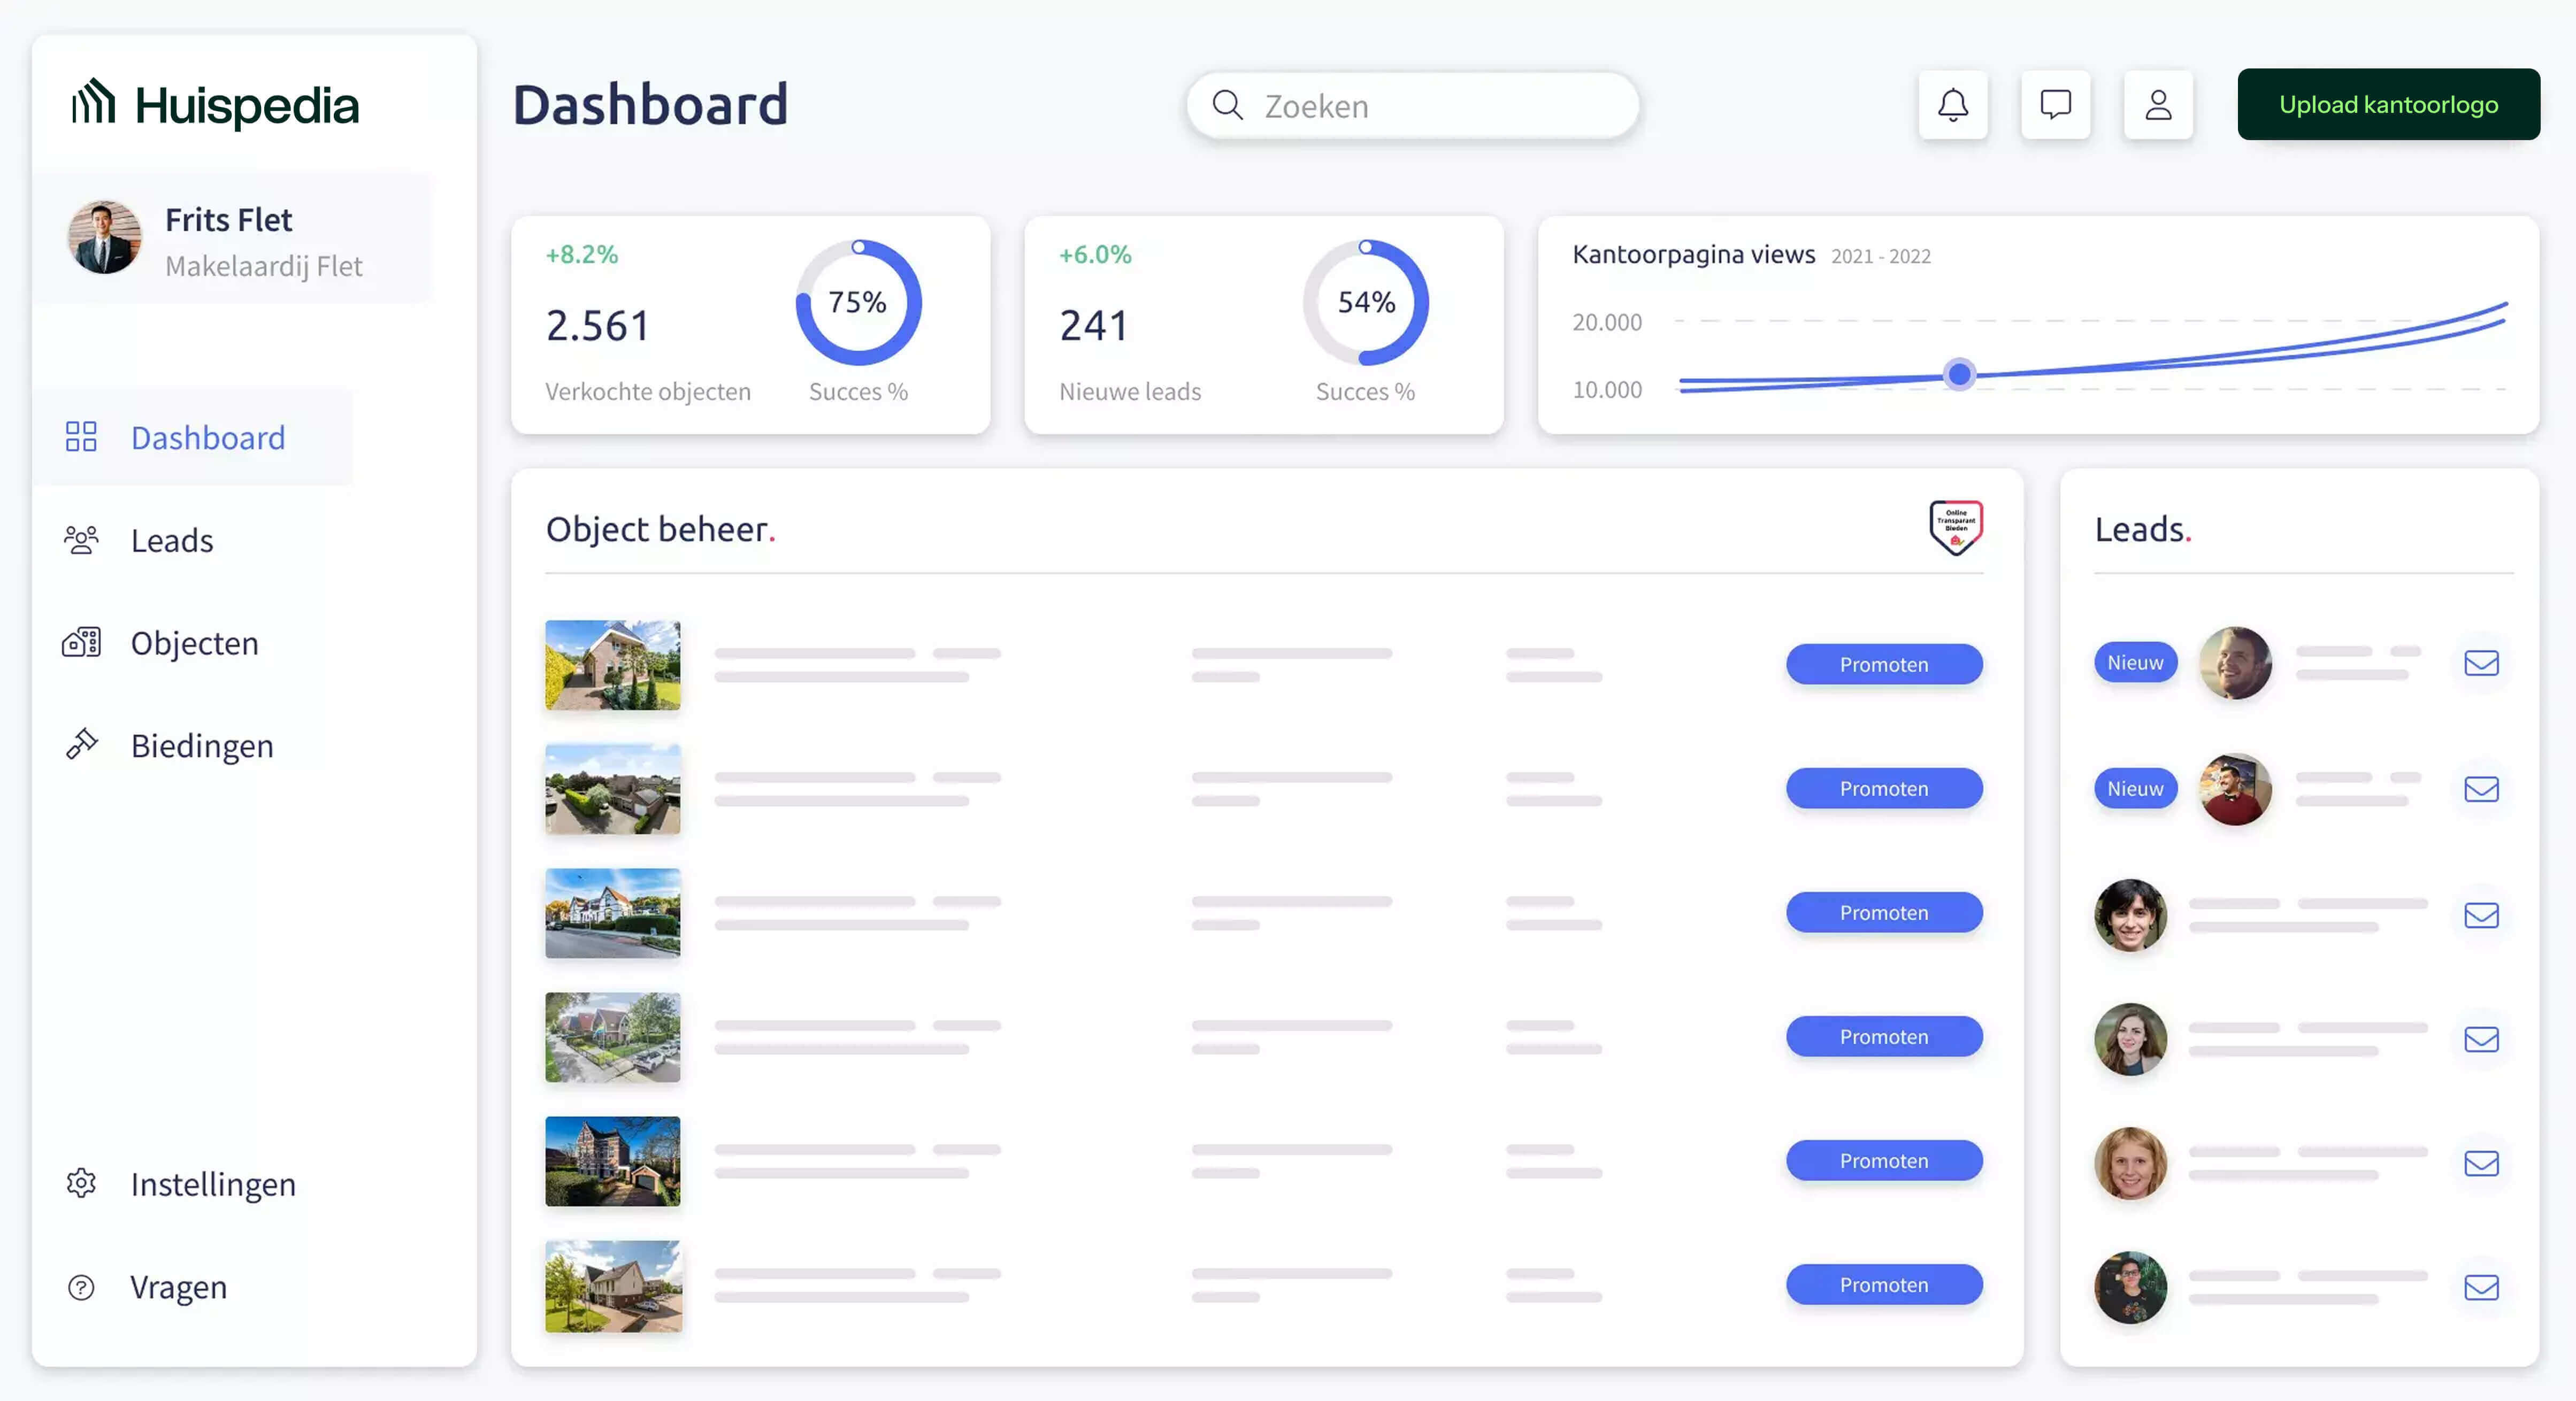Click avatar of fourth lead

[x=2130, y=1039]
